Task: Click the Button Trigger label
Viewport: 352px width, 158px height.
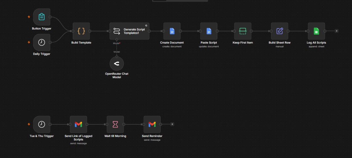Action: pyautogui.click(x=42, y=29)
